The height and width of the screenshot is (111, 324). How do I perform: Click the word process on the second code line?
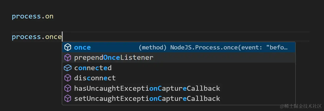(x=26, y=37)
